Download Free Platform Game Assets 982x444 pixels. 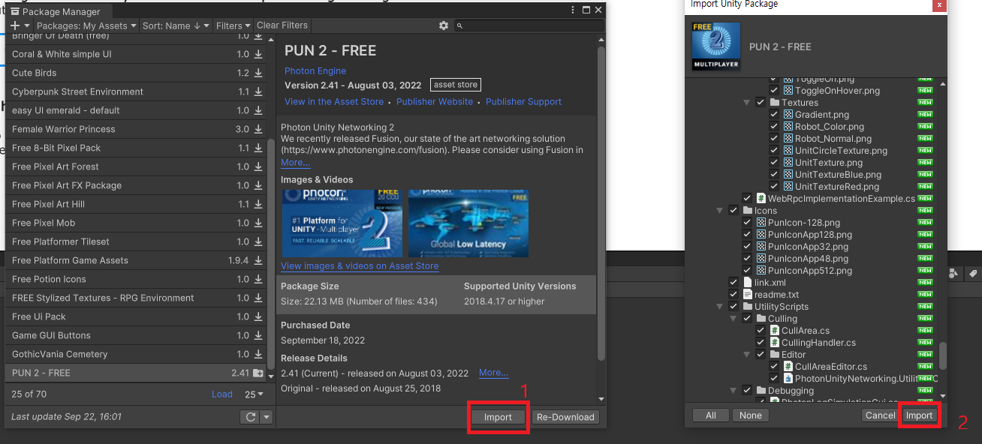tap(258, 260)
